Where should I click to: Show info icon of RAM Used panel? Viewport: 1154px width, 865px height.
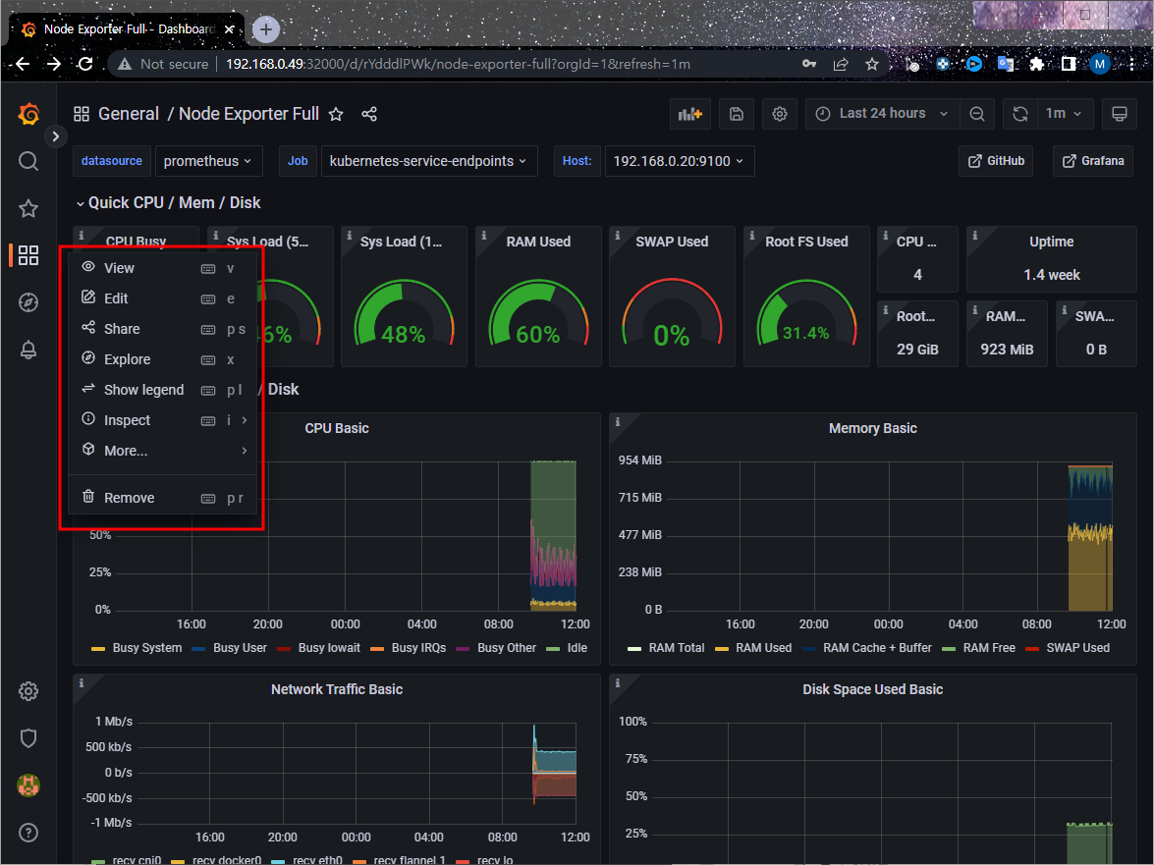pos(483,236)
